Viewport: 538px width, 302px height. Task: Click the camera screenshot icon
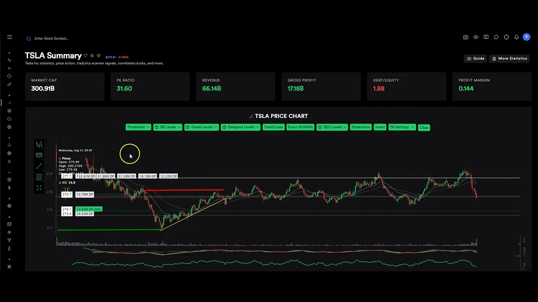(x=466, y=37)
